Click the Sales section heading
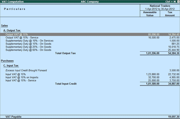Image resolution: width=180 pixels, height=119 pixels. [x=5, y=25]
